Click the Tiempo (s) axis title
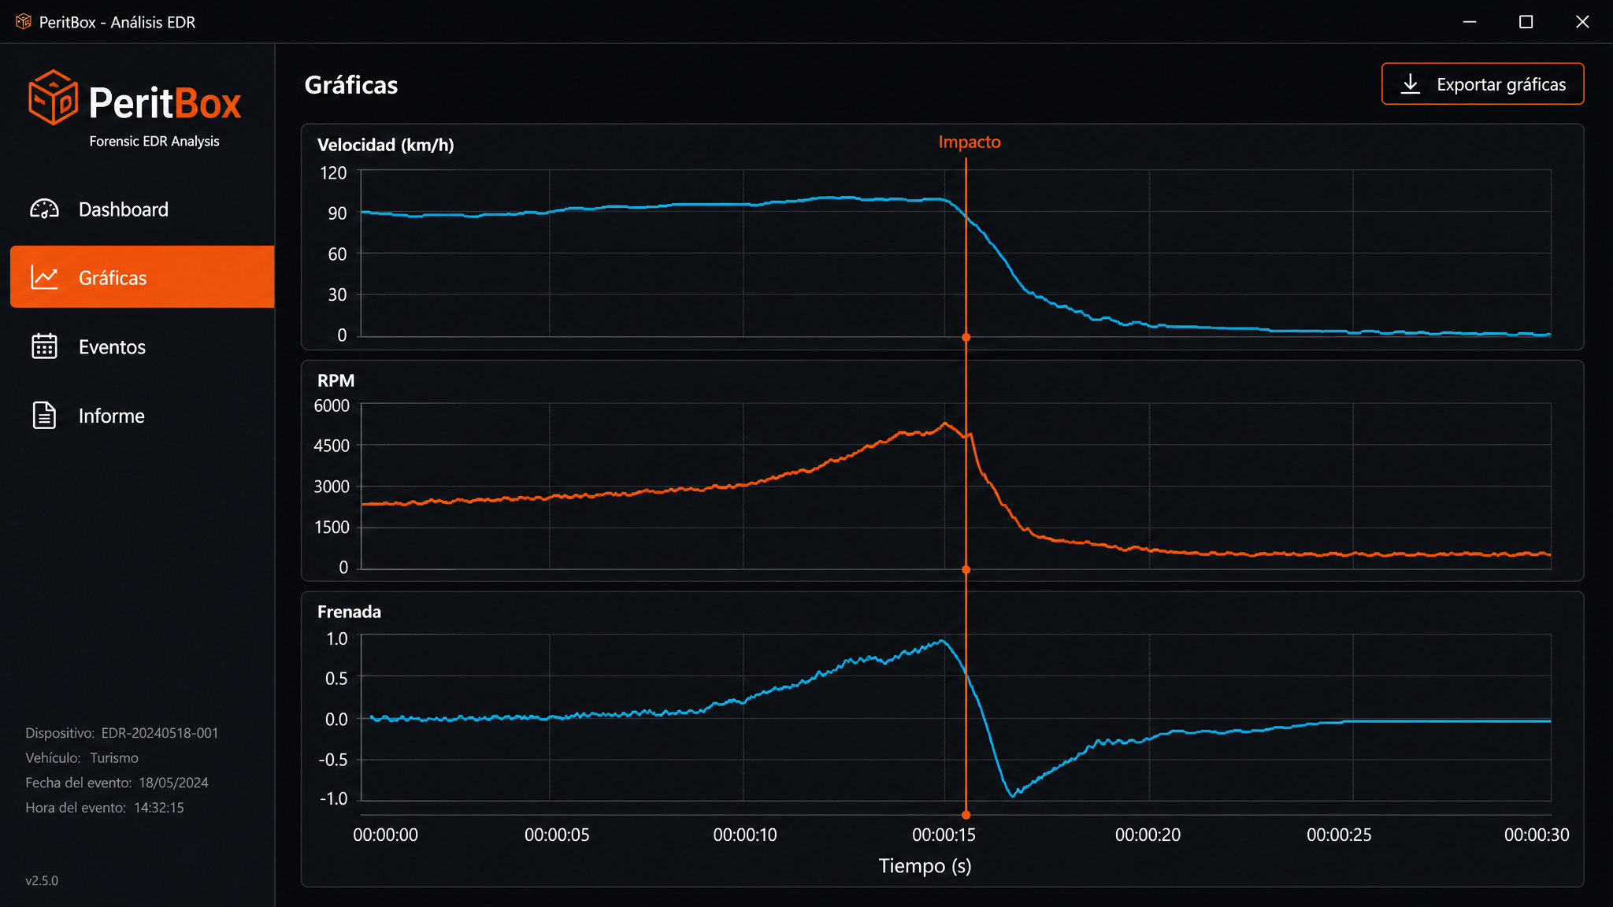This screenshot has width=1613, height=907. [x=925, y=866]
